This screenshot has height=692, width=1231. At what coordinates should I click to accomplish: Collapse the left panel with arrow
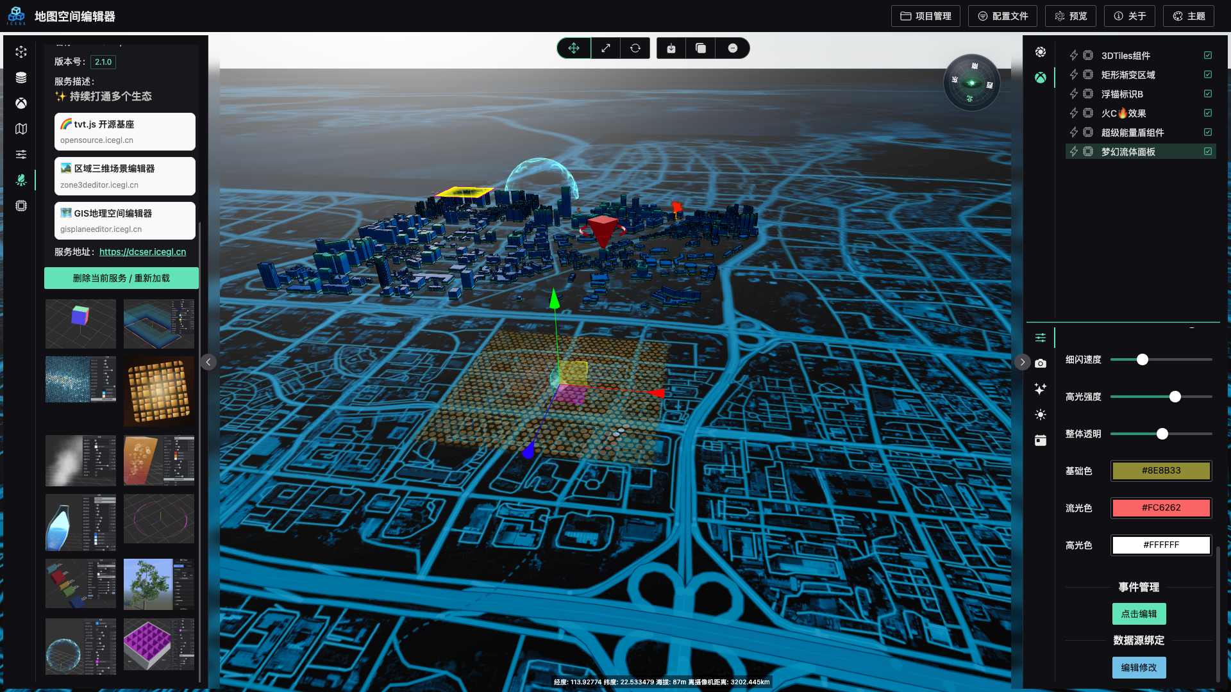[208, 362]
